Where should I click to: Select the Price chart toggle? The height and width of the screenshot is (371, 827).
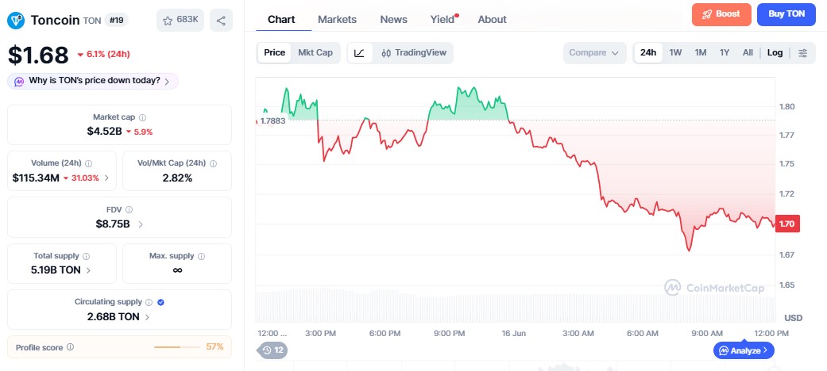pyautogui.click(x=274, y=52)
